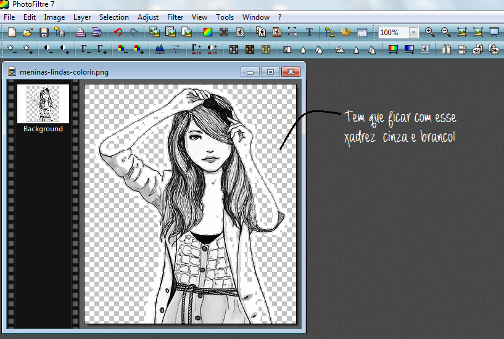Click the New document icon
The width and height of the screenshot is (504, 339).
tap(12, 33)
